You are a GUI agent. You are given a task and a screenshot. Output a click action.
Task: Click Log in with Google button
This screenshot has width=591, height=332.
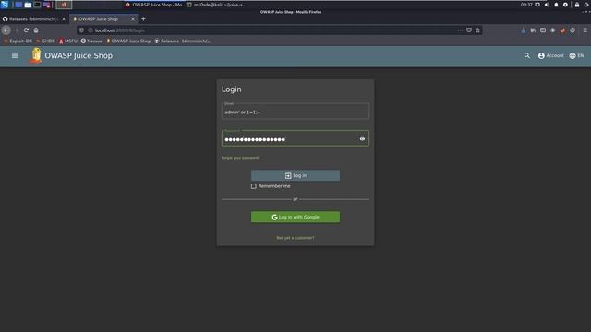[295, 217]
